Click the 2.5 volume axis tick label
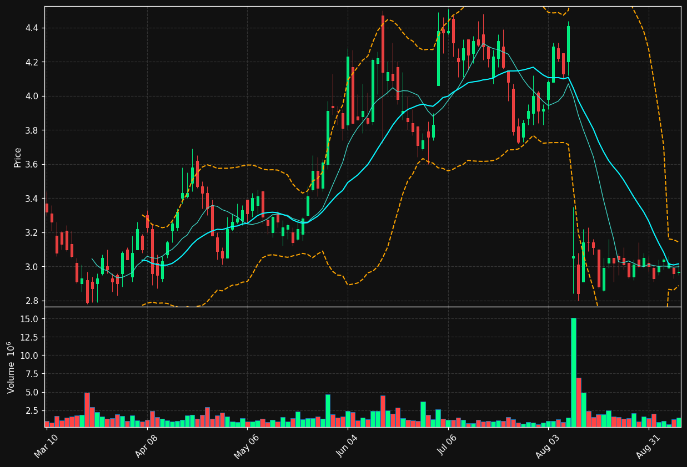Image resolution: width=687 pixels, height=467 pixels. [x=33, y=411]
